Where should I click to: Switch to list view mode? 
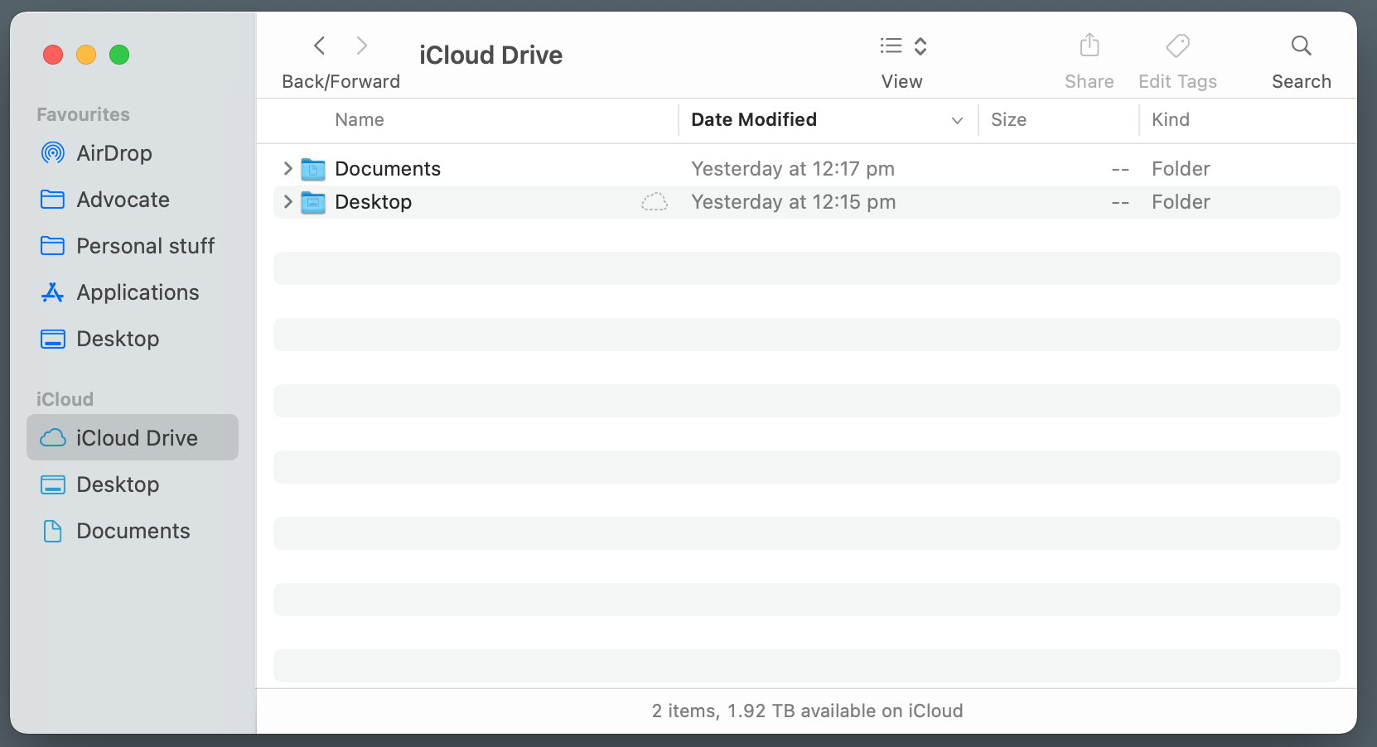(x=890, y=46)
